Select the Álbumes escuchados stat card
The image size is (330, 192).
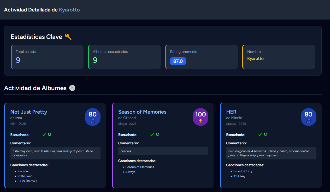click(124, 57)
